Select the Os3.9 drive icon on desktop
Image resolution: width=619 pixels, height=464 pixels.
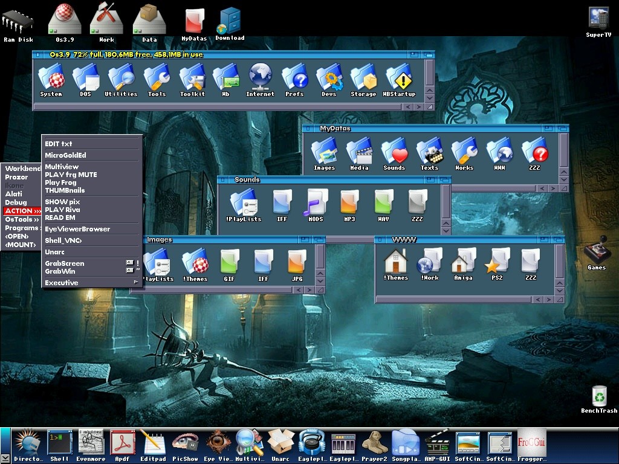coord(65,23)
